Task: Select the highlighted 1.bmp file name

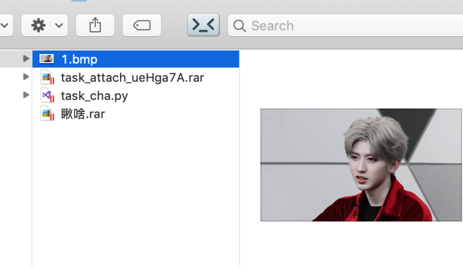Action: 79,59
